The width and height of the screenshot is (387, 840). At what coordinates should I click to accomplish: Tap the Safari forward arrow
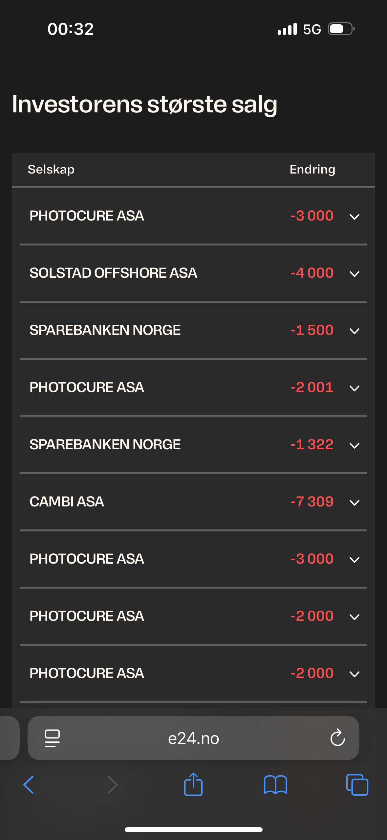113,784
